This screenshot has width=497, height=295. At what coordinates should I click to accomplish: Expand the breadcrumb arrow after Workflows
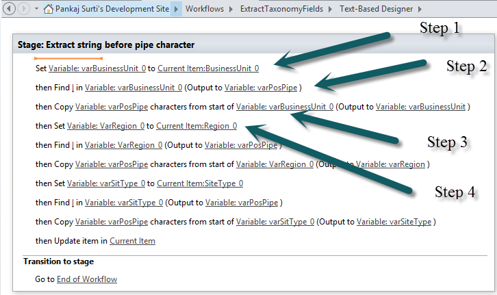click(x=233, y=10)
